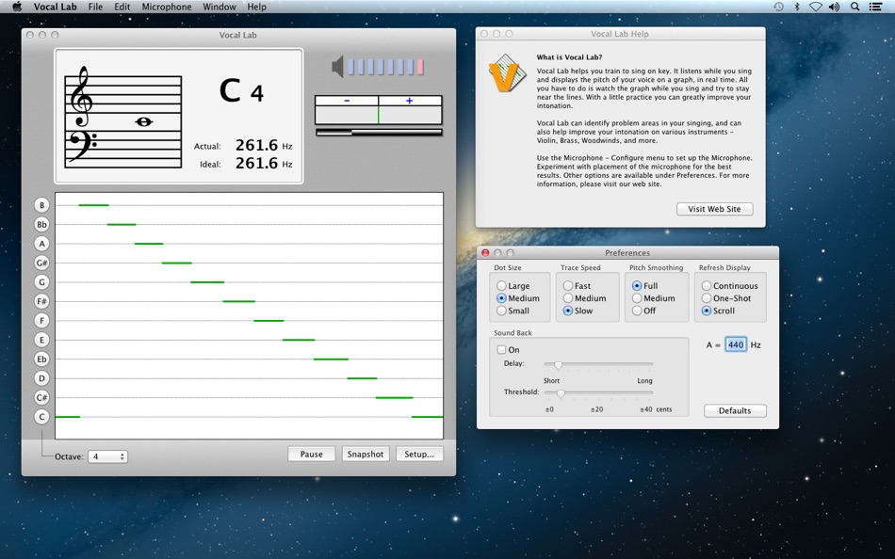
Task: Open the Edit menu
Action: click(122, 7)
